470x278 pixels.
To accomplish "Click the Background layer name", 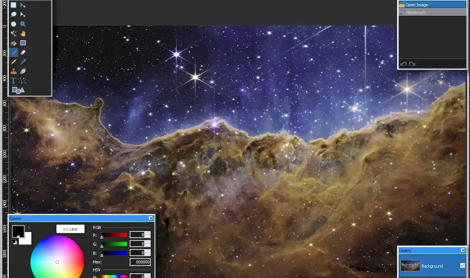I will pyautogui.click(x=432, y=266).
